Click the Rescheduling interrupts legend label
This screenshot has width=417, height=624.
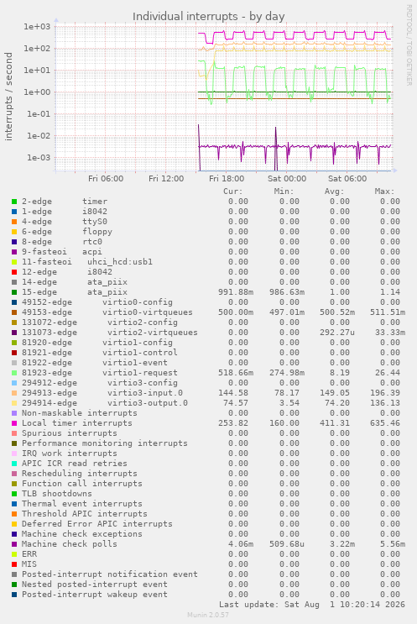pos(80,474)
